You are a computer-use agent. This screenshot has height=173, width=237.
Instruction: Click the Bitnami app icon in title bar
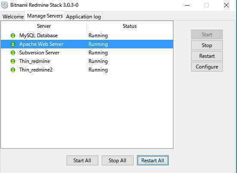[4, 5]
